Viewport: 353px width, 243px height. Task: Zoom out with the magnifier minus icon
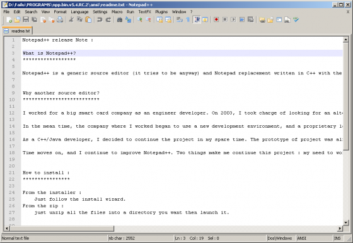click(x=148, y=20)
